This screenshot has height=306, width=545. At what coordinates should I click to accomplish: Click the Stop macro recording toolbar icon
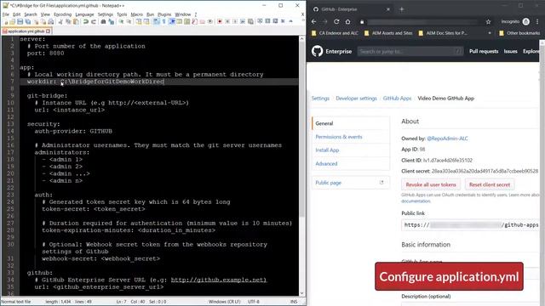[x=227, y=21]
